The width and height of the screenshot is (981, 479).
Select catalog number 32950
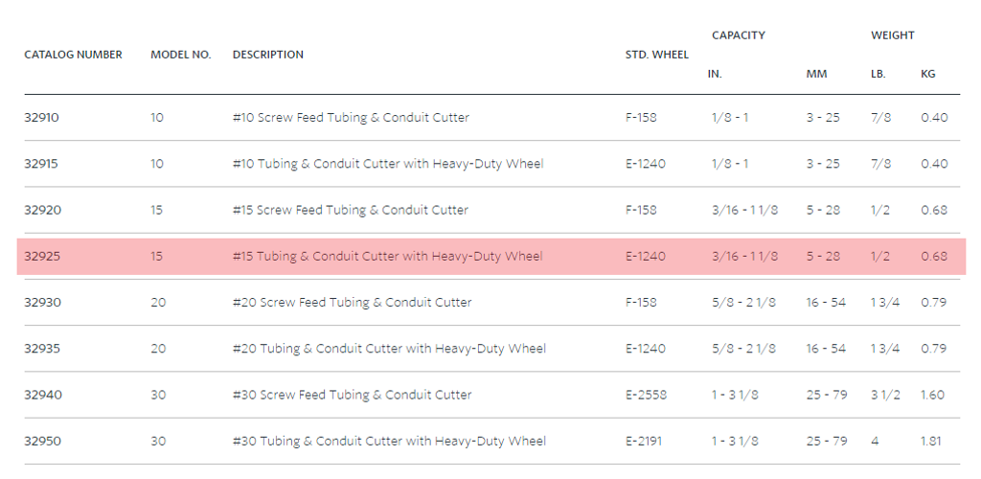(42, 441)
